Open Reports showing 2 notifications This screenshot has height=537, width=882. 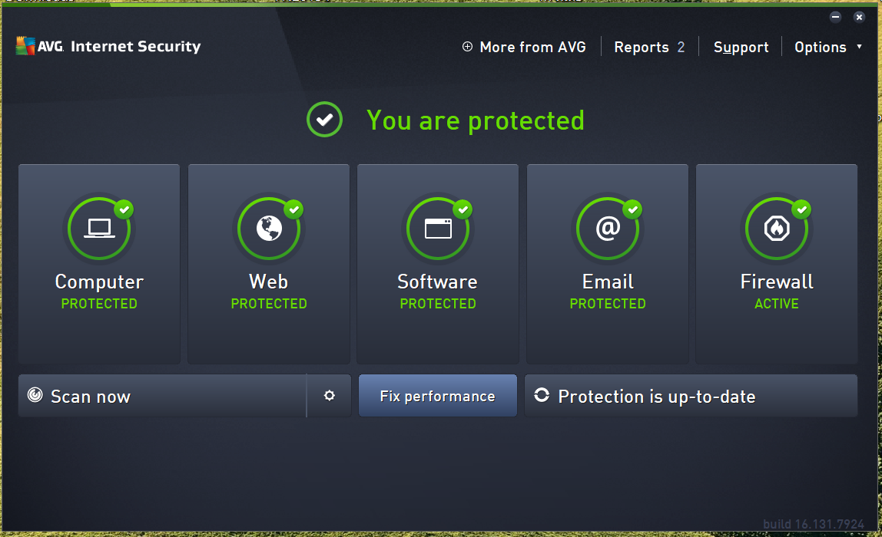tap(649, 47)
